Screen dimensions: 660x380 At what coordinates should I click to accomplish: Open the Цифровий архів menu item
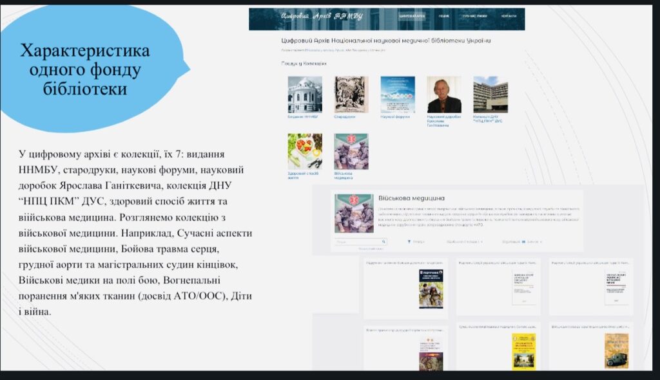412,16
